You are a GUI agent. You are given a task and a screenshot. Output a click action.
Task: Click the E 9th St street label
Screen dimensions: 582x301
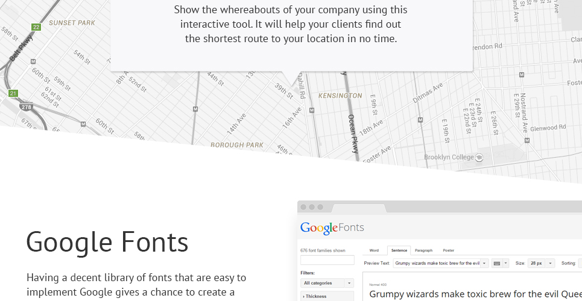[x=374, y=105]
